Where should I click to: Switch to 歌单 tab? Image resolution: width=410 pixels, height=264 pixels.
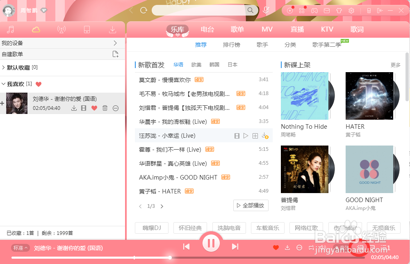point(237,29)
